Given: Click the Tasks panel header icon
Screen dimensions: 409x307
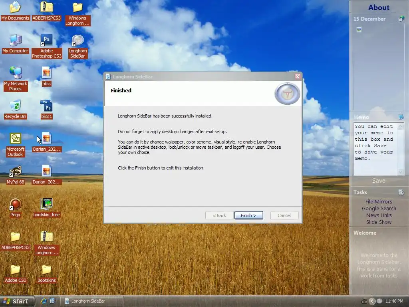Looking at the screenshot, I should 401,192.
